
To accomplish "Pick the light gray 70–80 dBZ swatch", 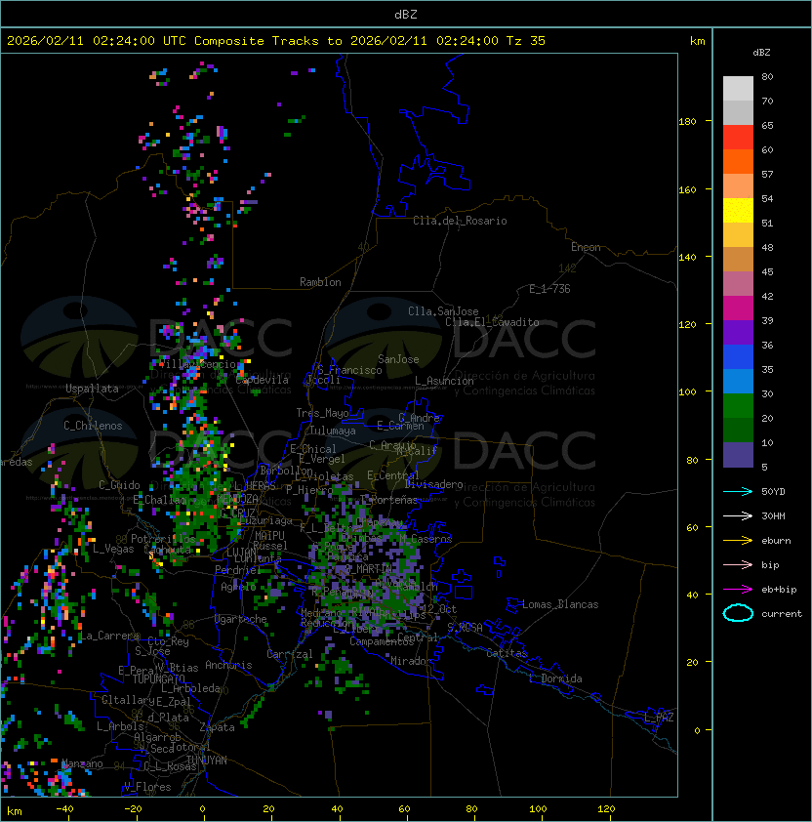I will pos(738,88).
